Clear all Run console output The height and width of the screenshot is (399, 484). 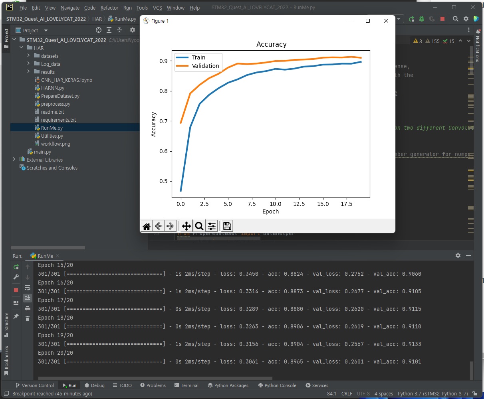[x=28, y=318]
